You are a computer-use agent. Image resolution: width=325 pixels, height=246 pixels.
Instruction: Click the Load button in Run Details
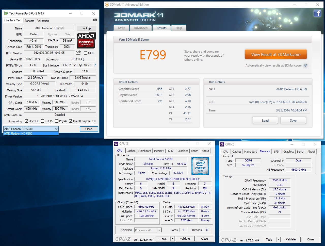265,120
